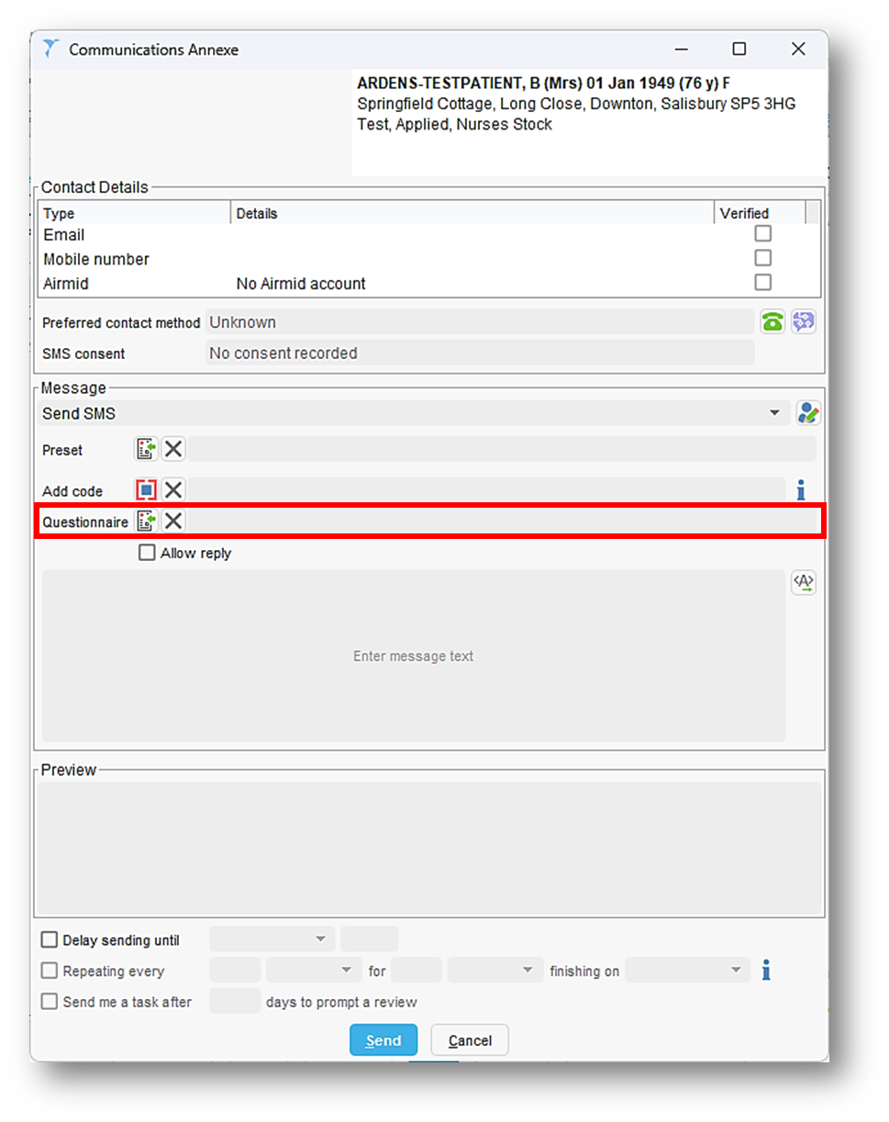Click the number field after for
The width and height of the screenshot is (889, 1122).
pos(417,971)
